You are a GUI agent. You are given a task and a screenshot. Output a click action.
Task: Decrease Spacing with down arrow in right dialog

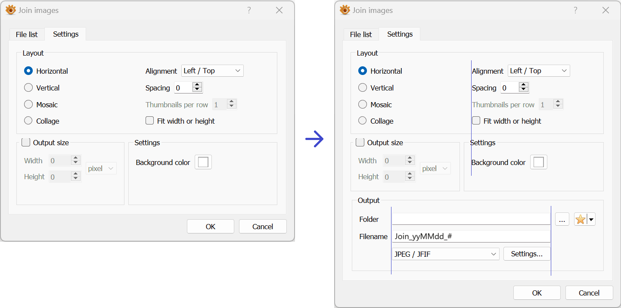524,90
